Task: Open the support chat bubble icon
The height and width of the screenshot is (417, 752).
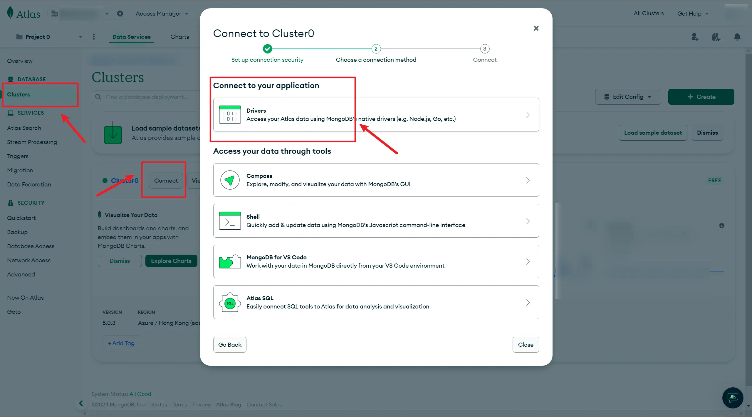Action: [733, 398]
